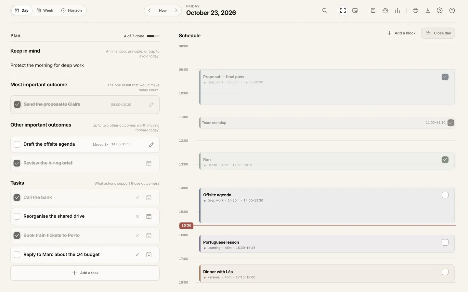Viewport: 468px width, 292px height.
Task: Open settings via the gear icon
Action: 440,10
